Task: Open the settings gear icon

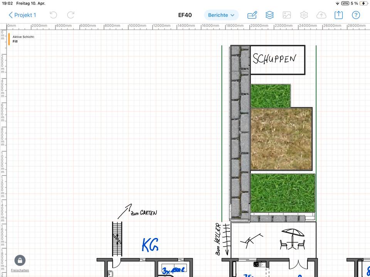Action: (304, 15)
